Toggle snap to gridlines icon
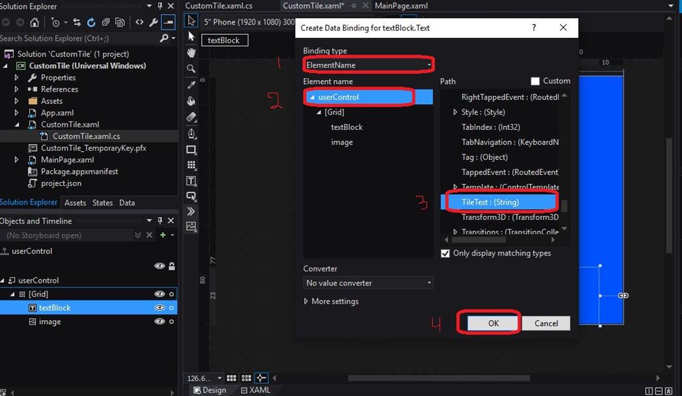 [246, 378]
